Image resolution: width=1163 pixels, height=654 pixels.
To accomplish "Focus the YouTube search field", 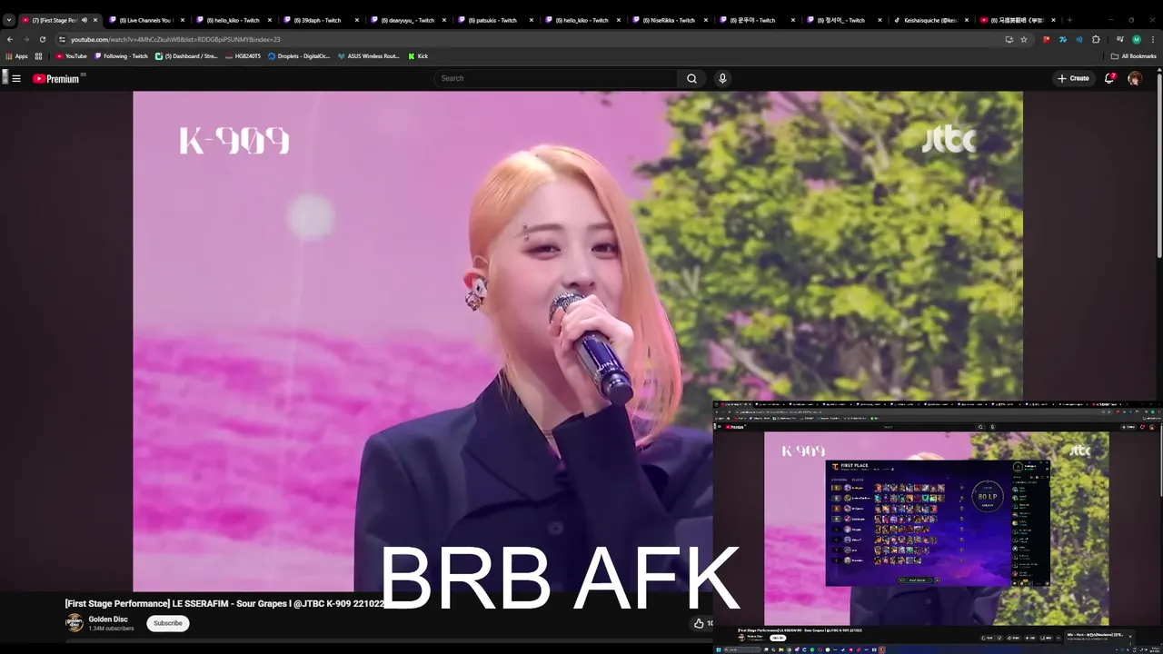I will [x=556, y=79].
